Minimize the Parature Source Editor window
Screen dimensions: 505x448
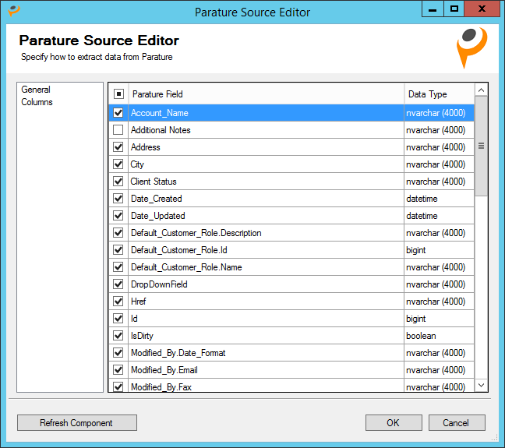433,9
